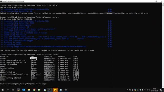164x92 pixels.
Task: Click the monitor icon next to Task View
Action: point(18,90)
